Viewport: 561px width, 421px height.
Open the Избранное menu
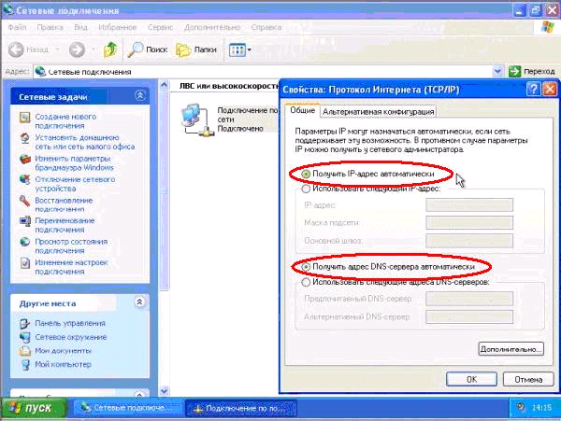click(118, 27)
